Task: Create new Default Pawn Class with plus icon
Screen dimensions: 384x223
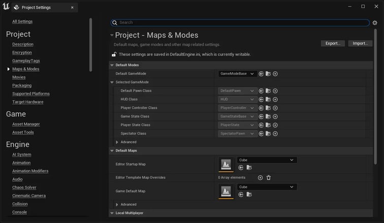Action: pos(275,91)
